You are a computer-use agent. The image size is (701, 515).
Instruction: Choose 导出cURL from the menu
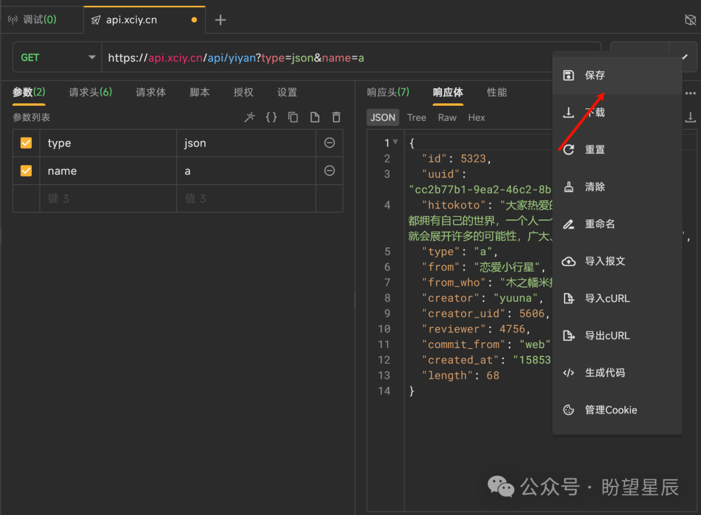click(x=617, y=336)
